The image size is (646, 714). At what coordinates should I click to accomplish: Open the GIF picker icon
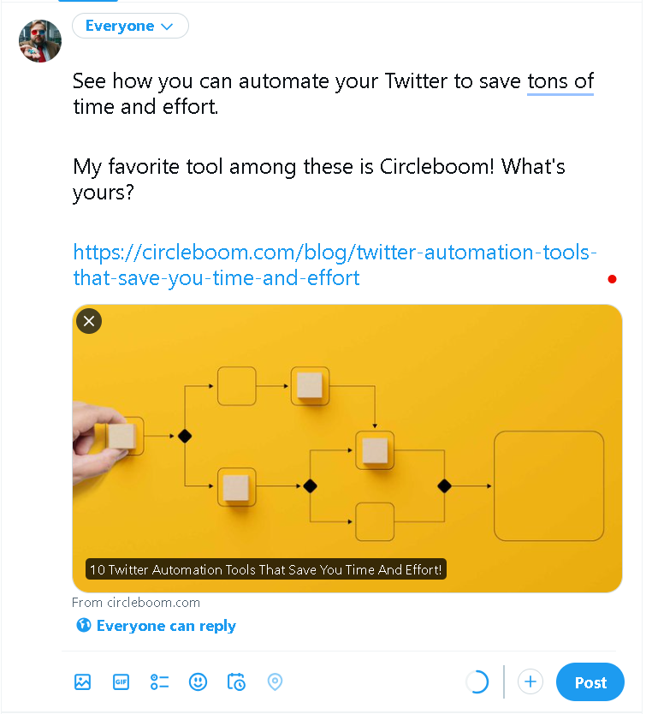(x=121, y=681)
